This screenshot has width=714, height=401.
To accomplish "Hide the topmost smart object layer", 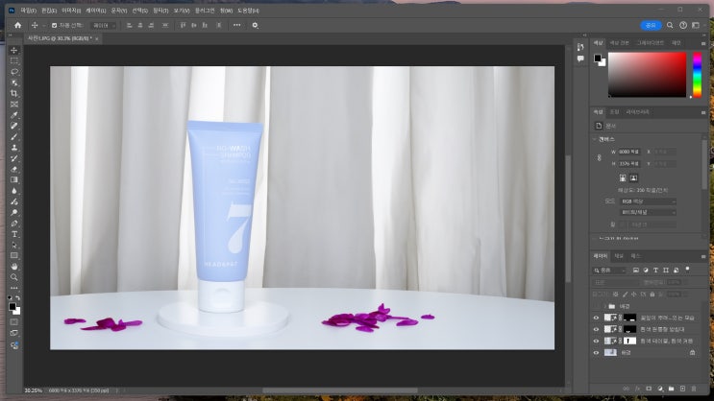I will [x=596, y=318].
